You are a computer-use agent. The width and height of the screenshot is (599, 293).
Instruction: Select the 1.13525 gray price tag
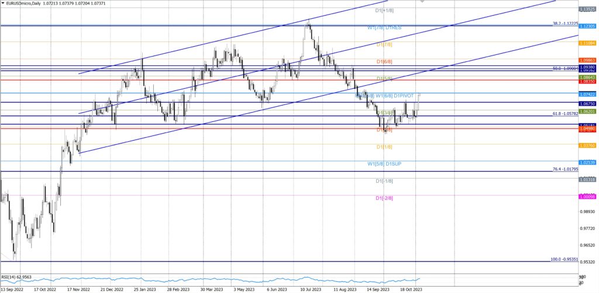(587, 9)
